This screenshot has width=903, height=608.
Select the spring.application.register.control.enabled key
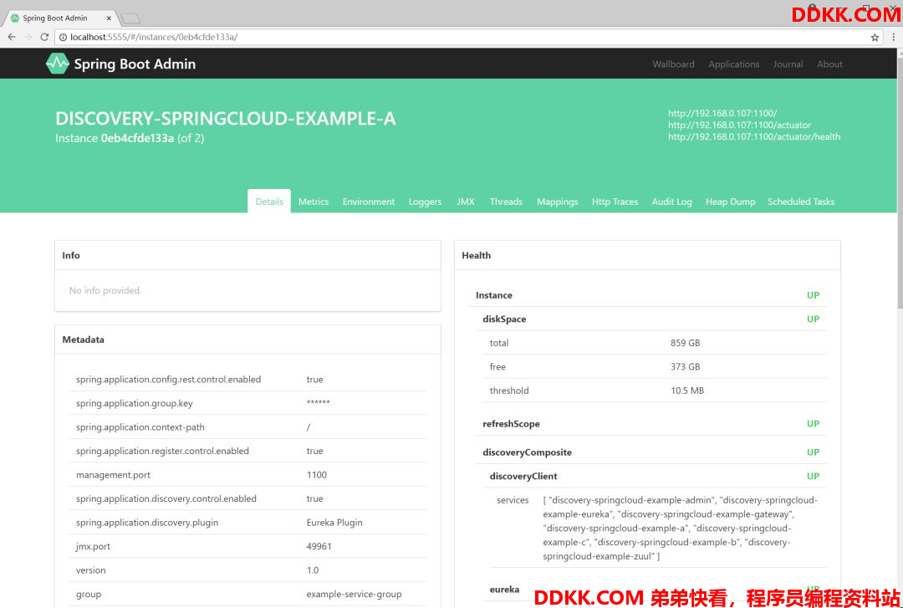tap(162, 451)
